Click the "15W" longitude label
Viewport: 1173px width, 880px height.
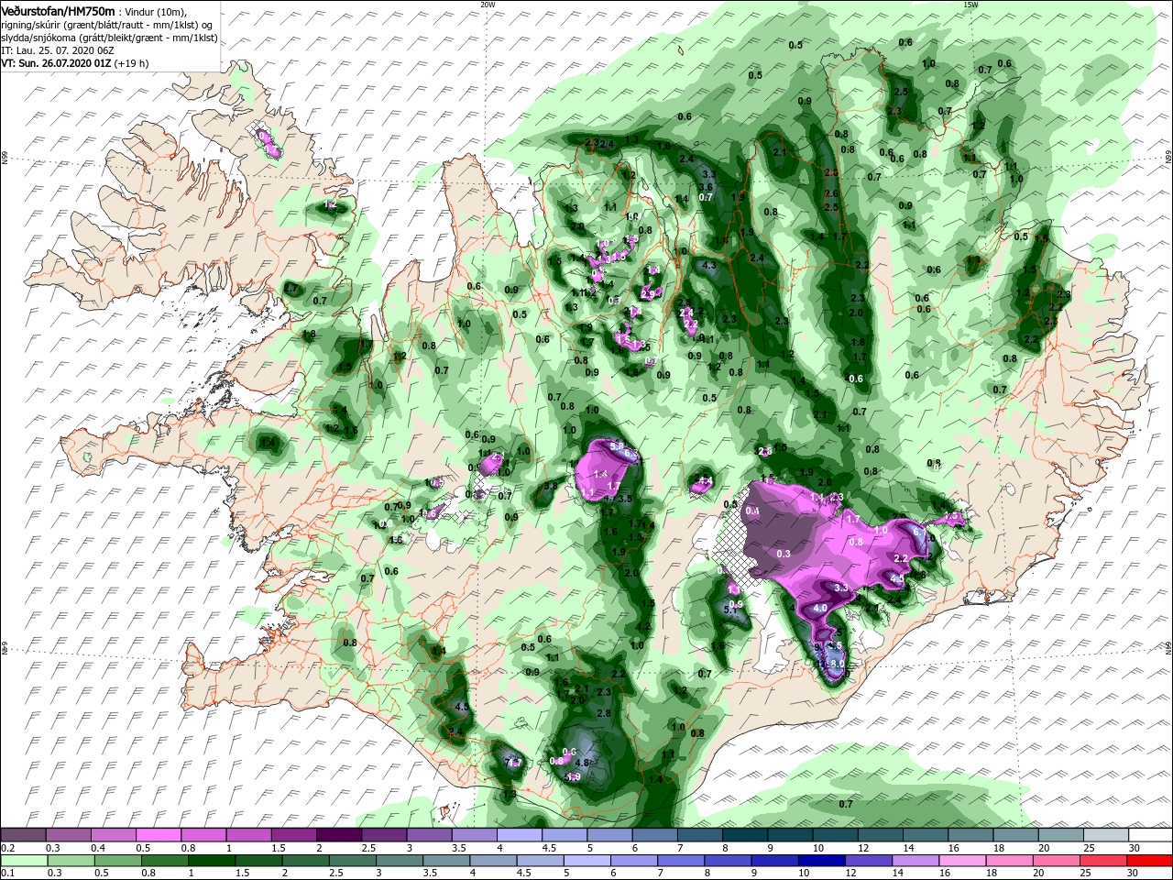[970, 5]
